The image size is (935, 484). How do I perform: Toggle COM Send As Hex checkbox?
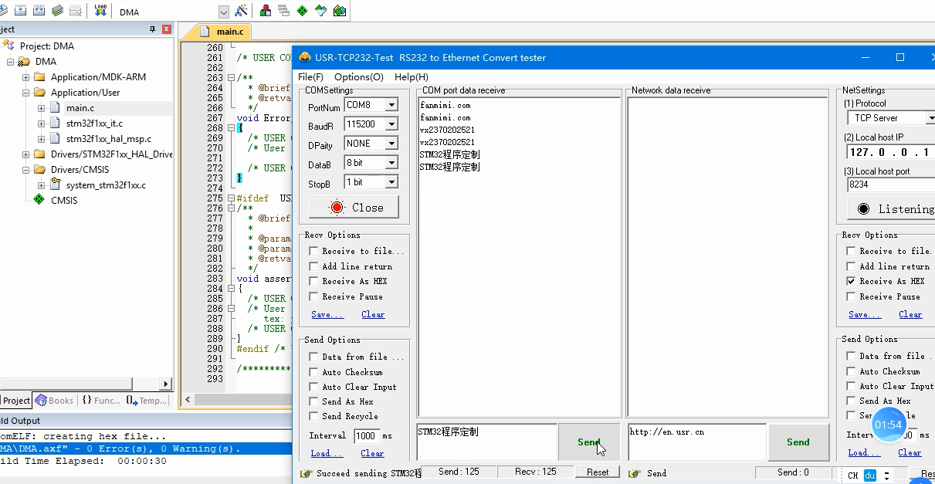click(313, 401)
